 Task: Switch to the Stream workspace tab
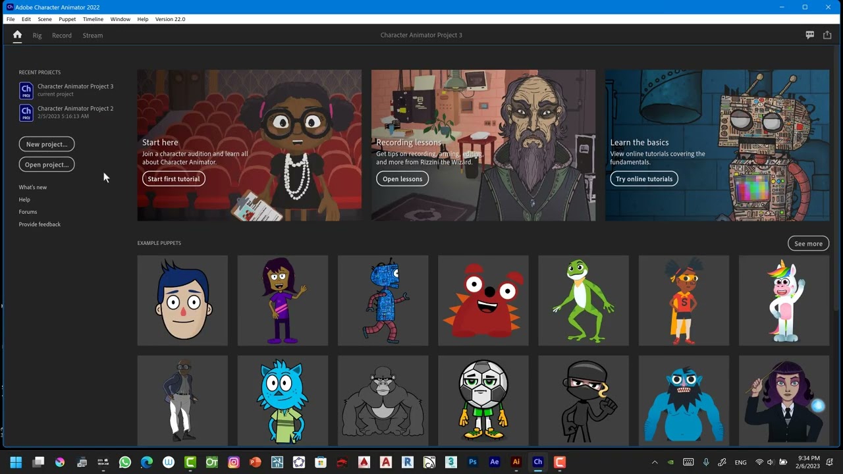(x=93, y=36)
